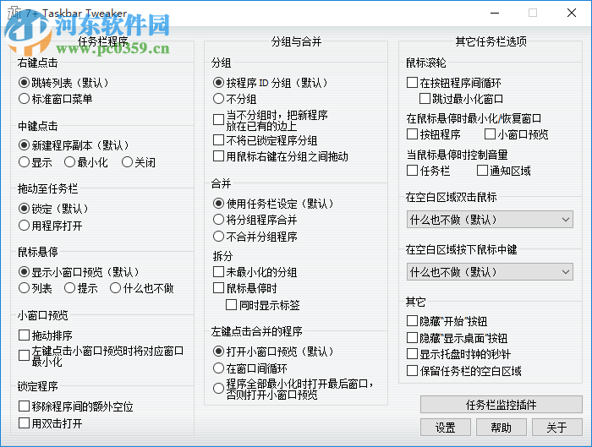
Task: Close the 7+ Taskbar Tweaker window
Action: point(572,13)
